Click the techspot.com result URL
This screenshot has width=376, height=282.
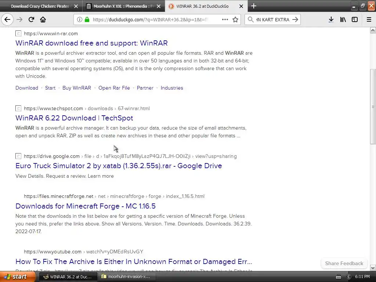click(x=87, y=108)
